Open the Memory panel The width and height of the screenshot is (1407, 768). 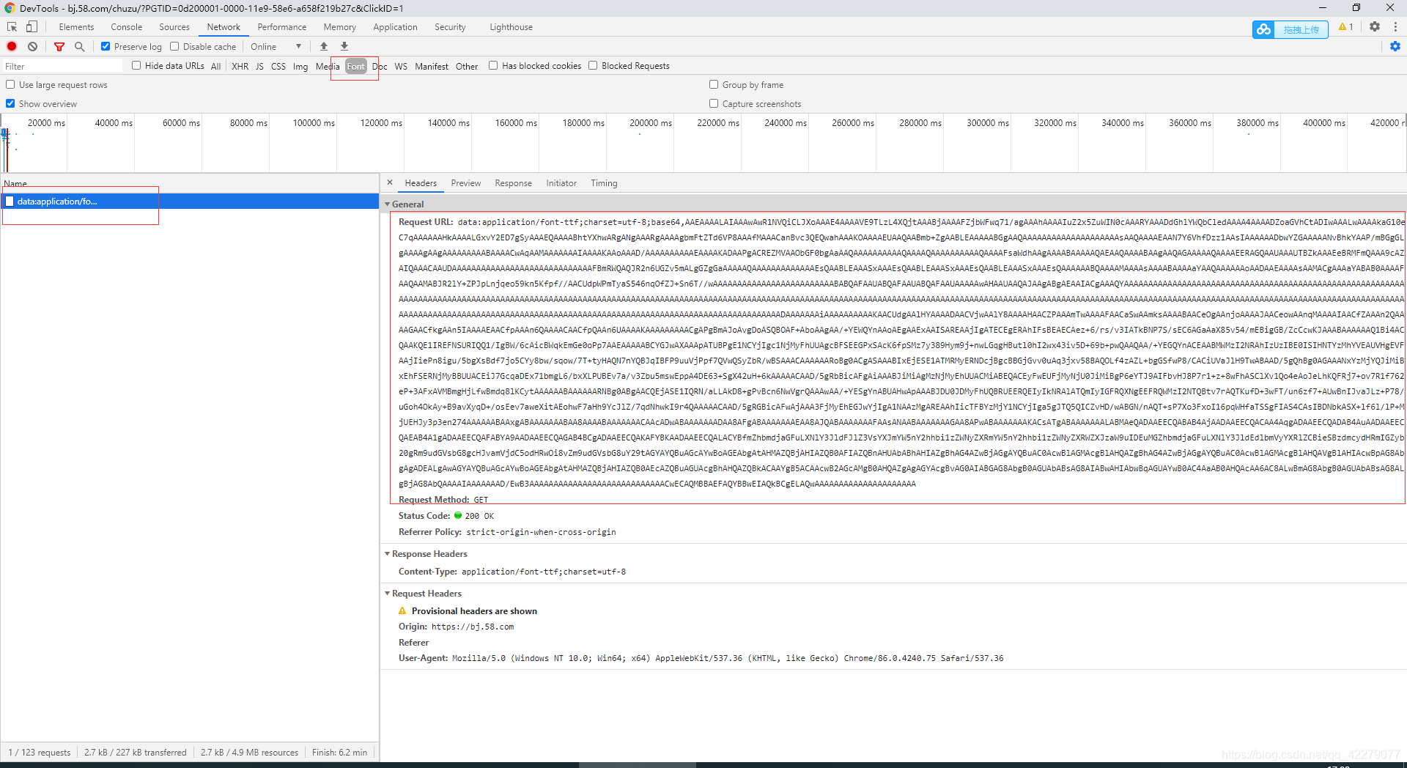point(340,27)
